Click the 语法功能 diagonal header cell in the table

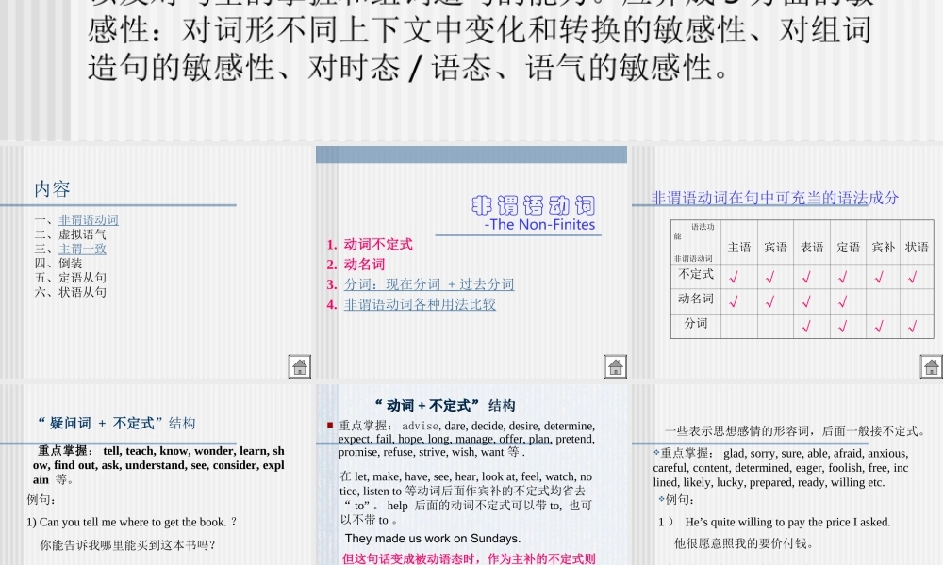[696, 243]
